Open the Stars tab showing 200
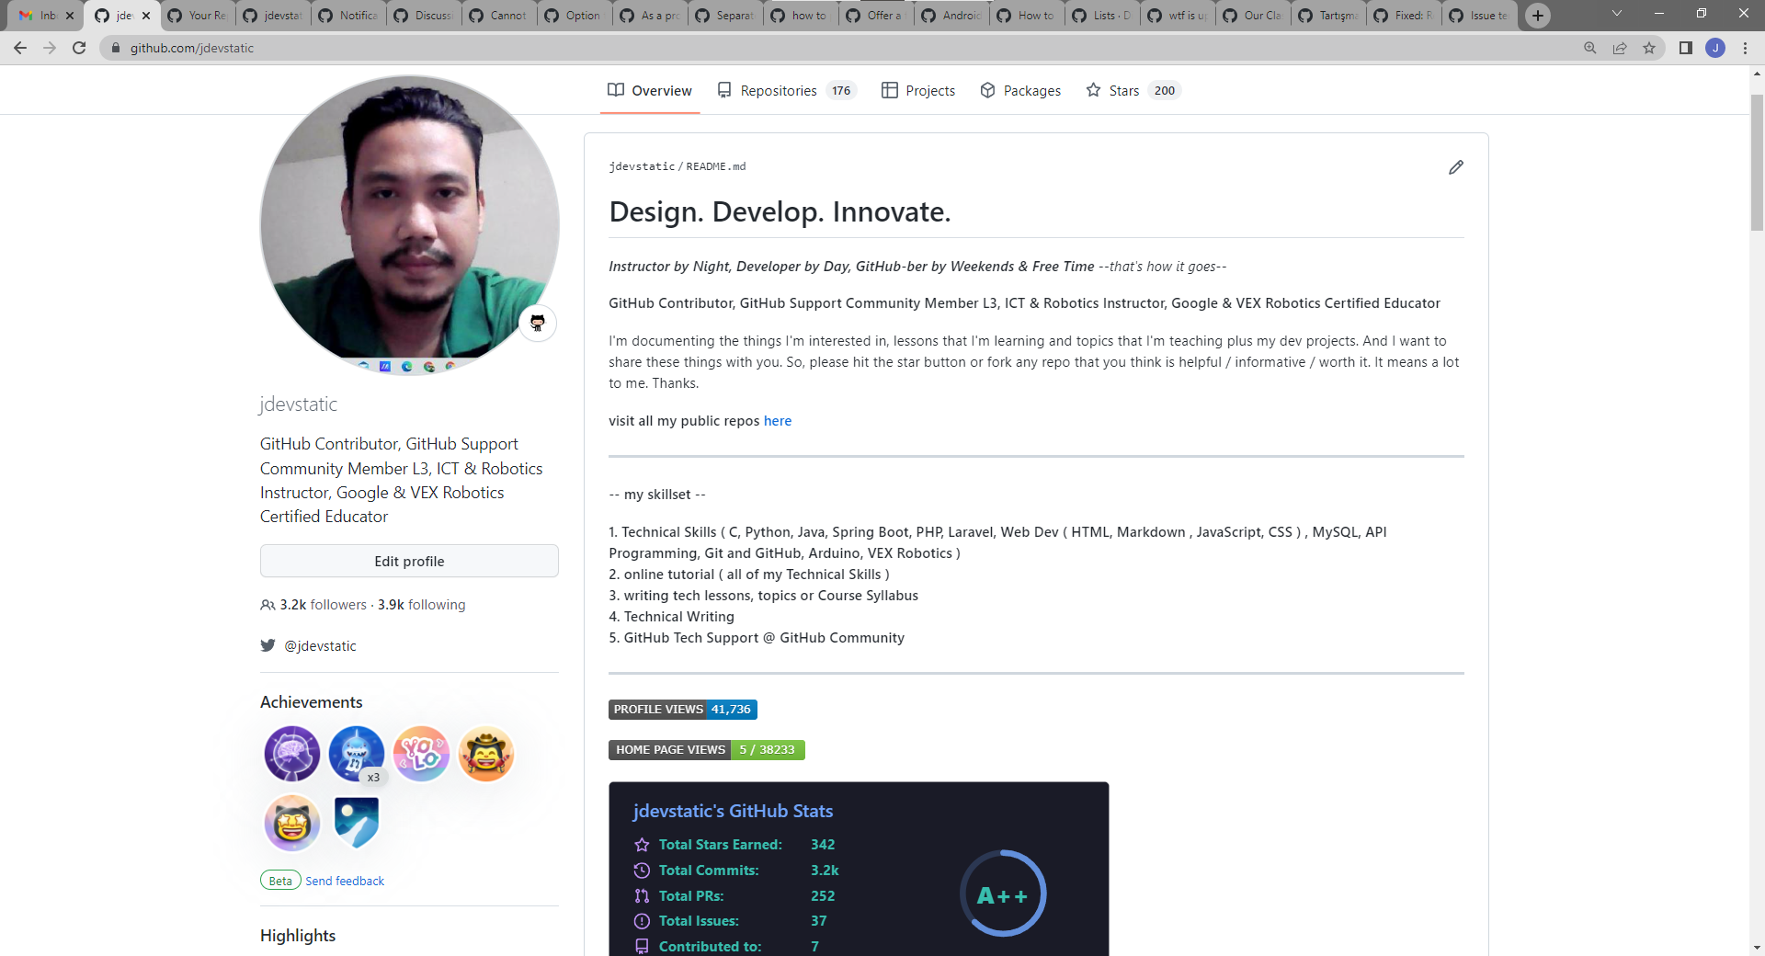The height and width of the screenshot is (956, 1765). (x=1123, y=90)
